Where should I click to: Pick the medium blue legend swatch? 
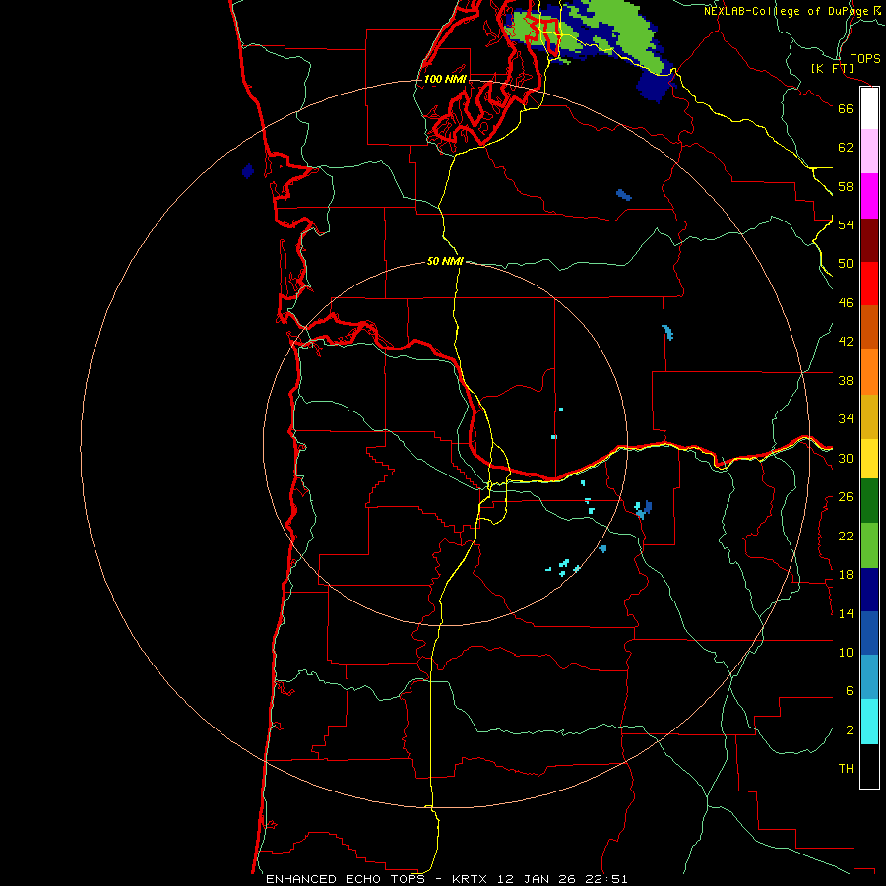[869, 633]
